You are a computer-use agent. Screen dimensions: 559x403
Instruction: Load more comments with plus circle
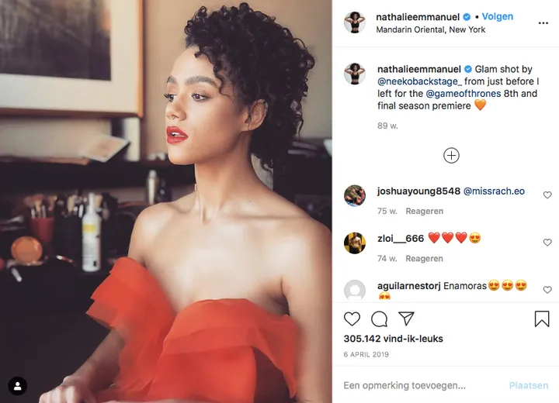451,156
